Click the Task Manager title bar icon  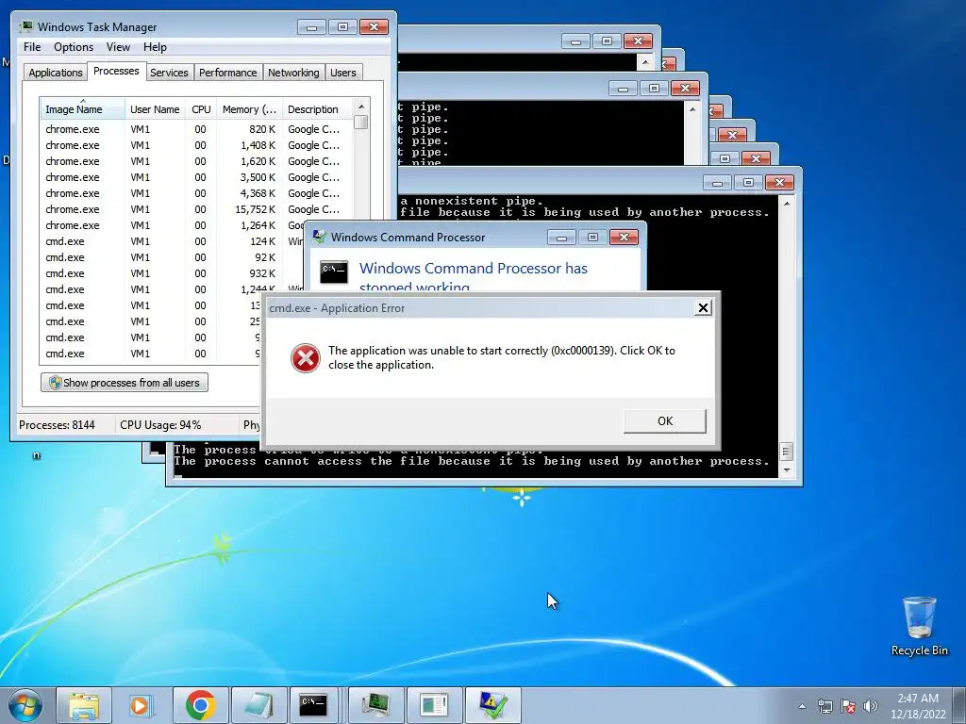coord(25,26)
